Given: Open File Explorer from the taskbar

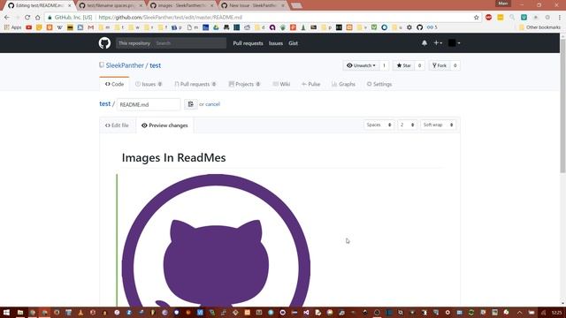Looking at the screenshot, I should tap(20, 312).
